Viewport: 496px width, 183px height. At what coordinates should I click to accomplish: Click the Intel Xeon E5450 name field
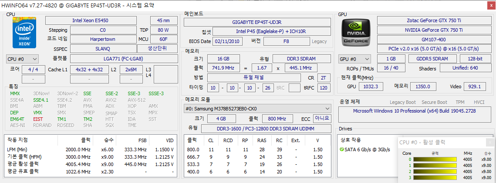click(x=91, y=20)
